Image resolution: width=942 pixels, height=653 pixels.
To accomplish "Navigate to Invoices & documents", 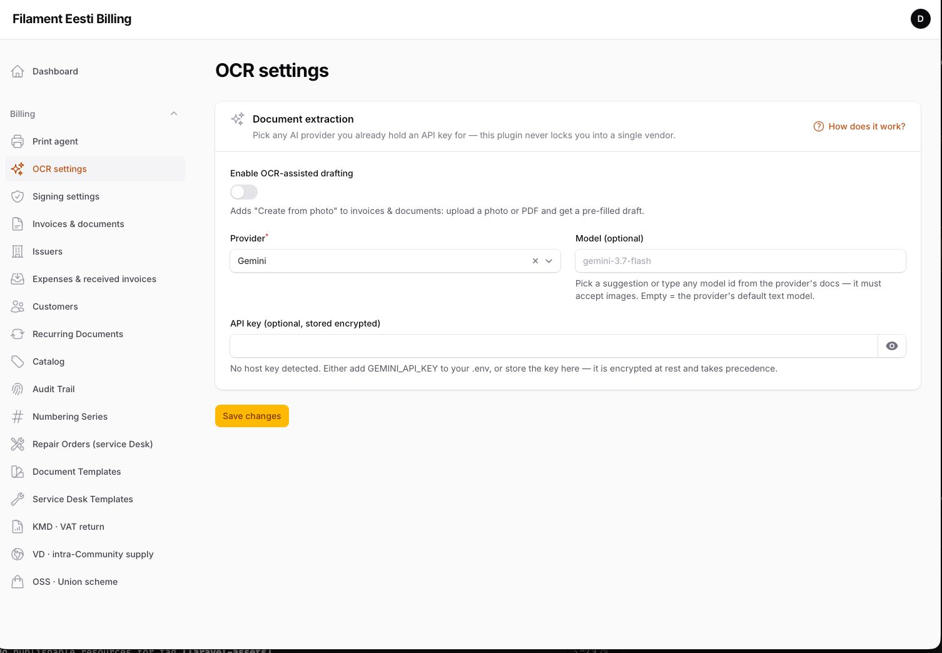I will (x=95, y=224).
